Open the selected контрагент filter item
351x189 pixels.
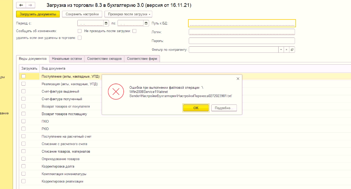[x=292, y=50]
